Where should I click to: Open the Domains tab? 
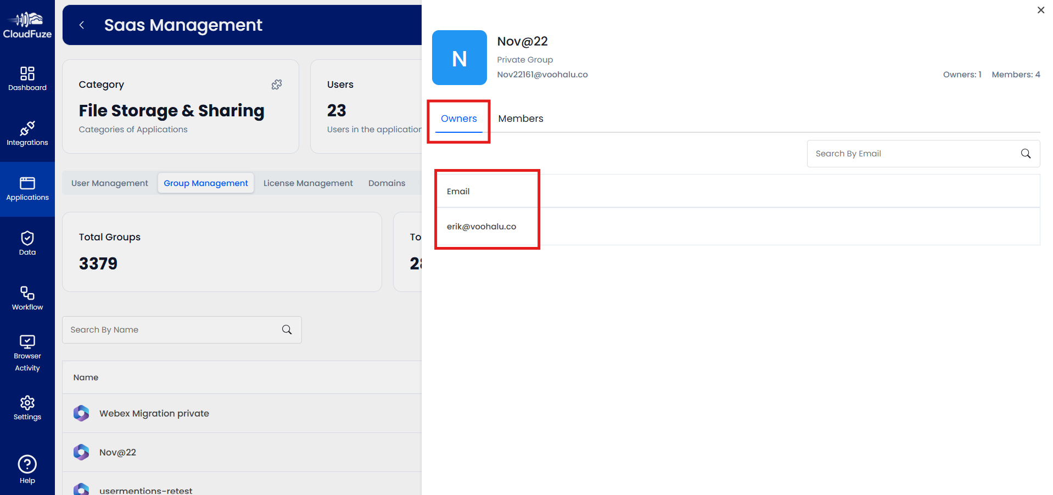[x=387, y=183]
